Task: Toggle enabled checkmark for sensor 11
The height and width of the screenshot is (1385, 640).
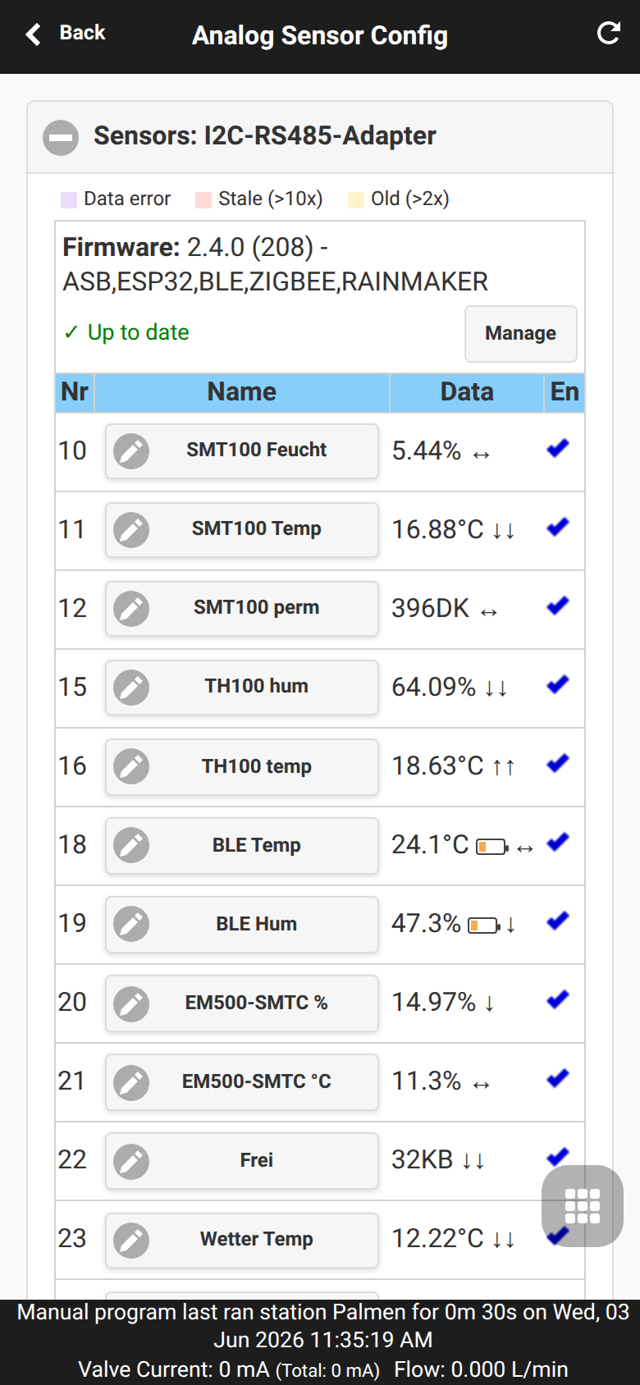Action: (x=558, y=527)
